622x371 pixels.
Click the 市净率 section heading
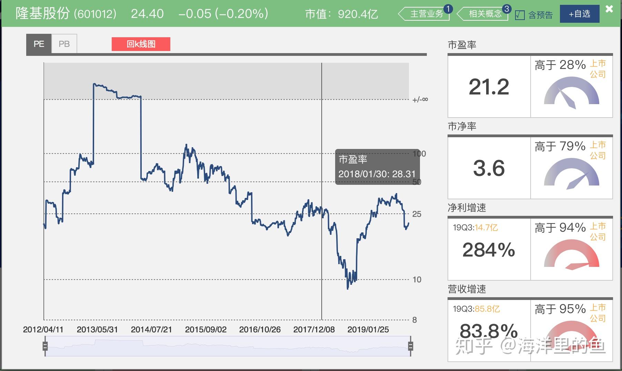click(x=462, y=127)
